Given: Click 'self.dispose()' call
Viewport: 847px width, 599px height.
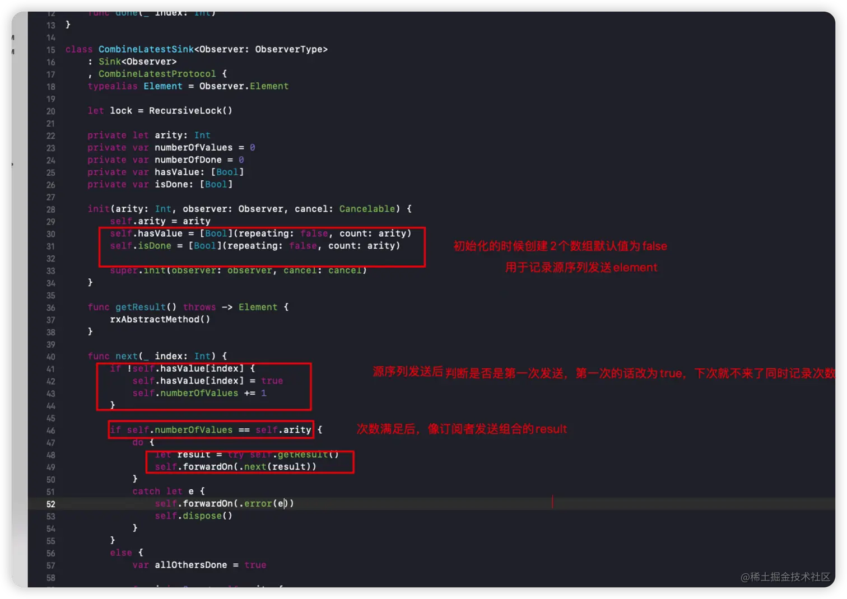Looking at the screenshot, I should [x=194, y=516].
